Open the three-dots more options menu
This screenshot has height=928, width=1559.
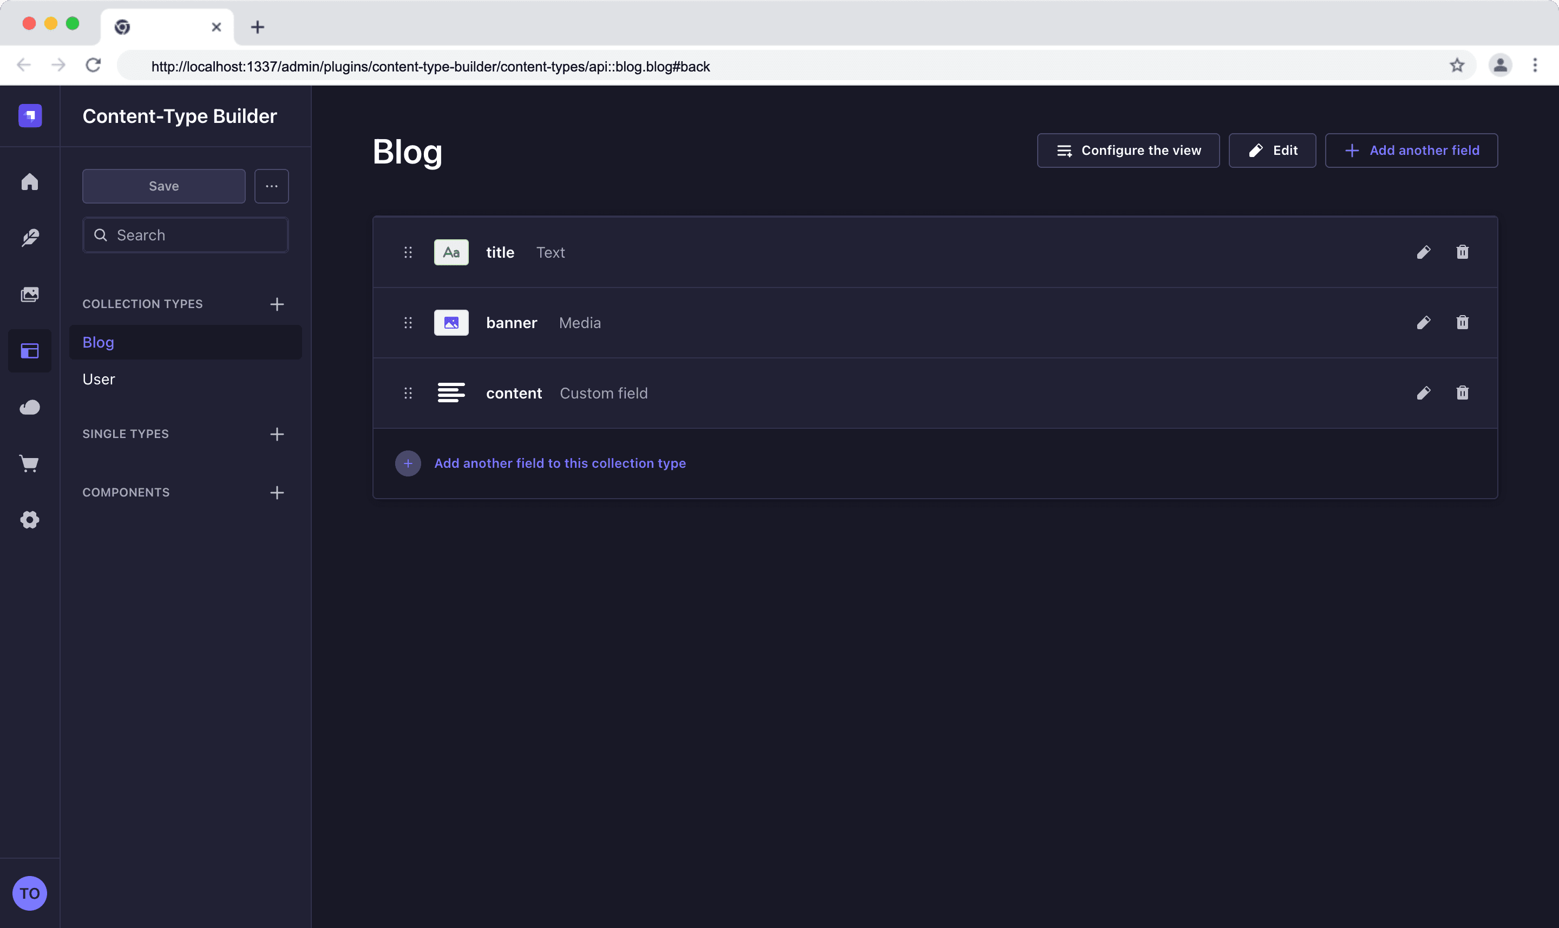tap(271, 186)
